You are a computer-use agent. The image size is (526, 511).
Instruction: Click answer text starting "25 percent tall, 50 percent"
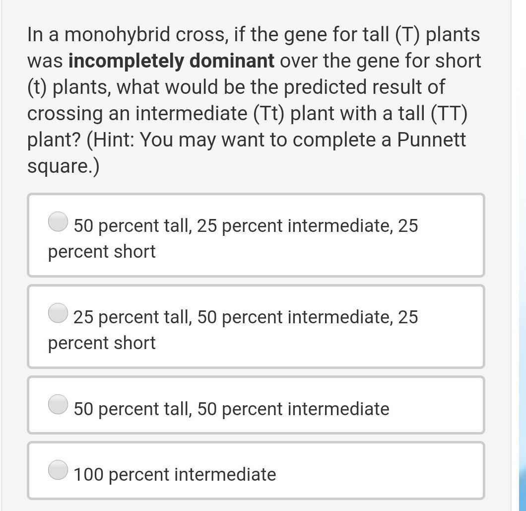[x=246, y=317]
